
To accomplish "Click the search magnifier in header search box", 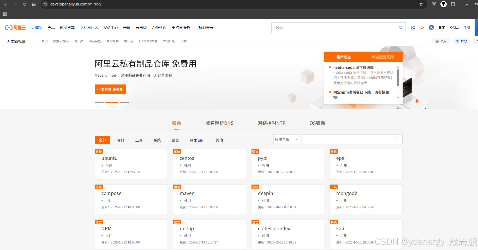I will [x=401, y=28].
